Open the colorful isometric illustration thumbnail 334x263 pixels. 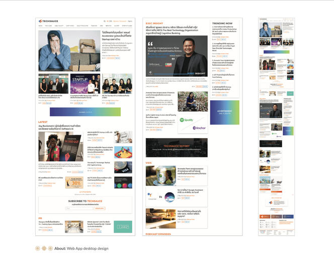click(123, 152)
